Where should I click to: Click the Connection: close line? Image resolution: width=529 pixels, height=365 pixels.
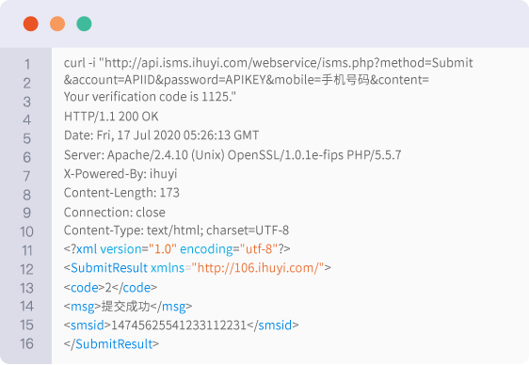[x=115, y=213]
